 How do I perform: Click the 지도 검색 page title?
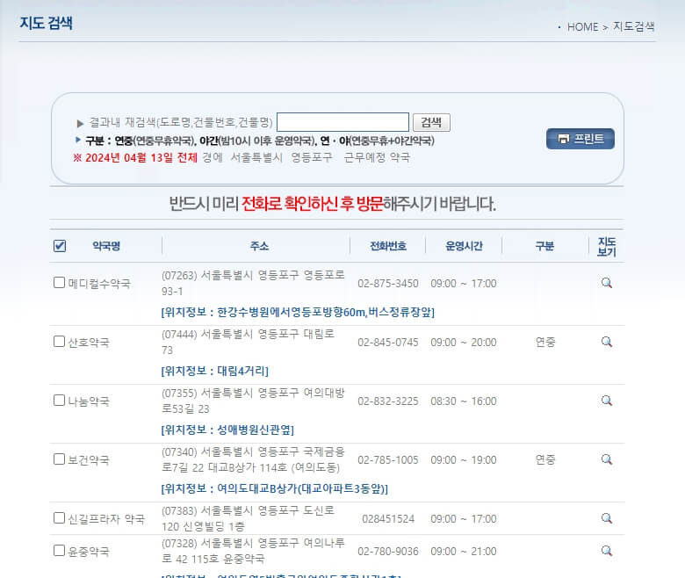[x=46, y=23]
